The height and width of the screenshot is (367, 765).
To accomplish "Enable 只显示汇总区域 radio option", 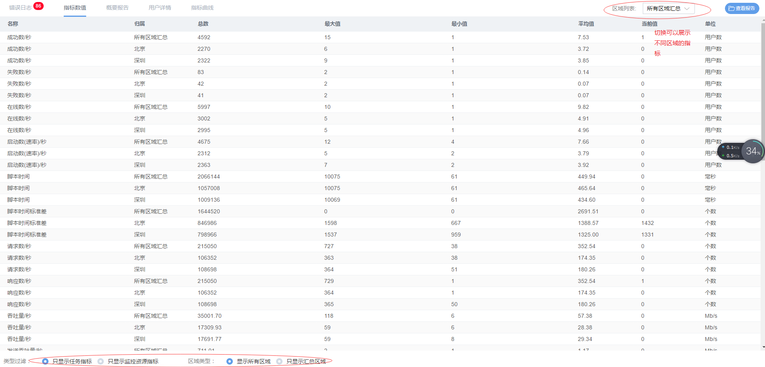I will point(279,361).
